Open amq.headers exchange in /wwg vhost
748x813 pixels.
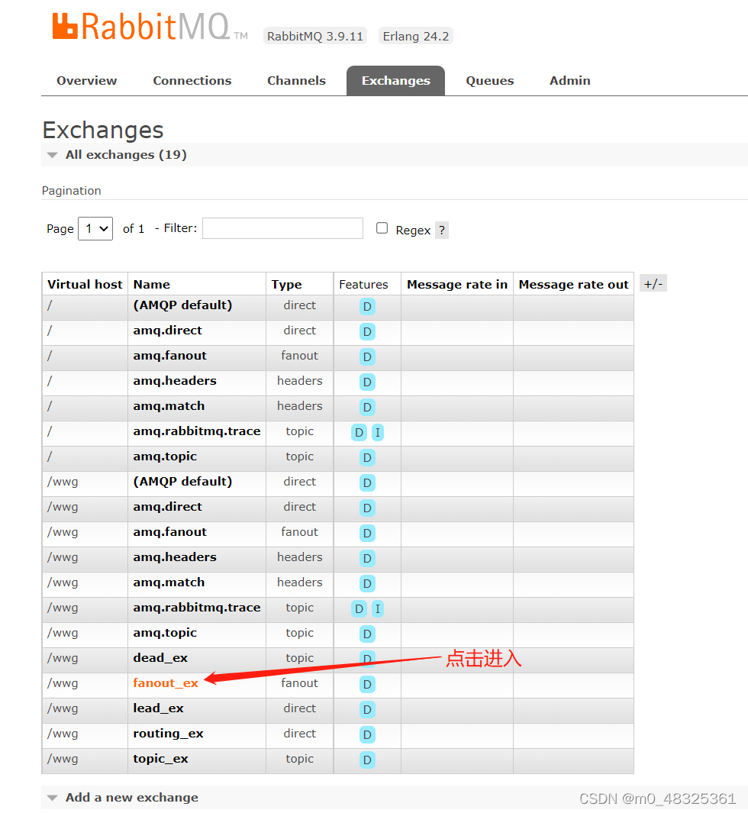point(175,557)
